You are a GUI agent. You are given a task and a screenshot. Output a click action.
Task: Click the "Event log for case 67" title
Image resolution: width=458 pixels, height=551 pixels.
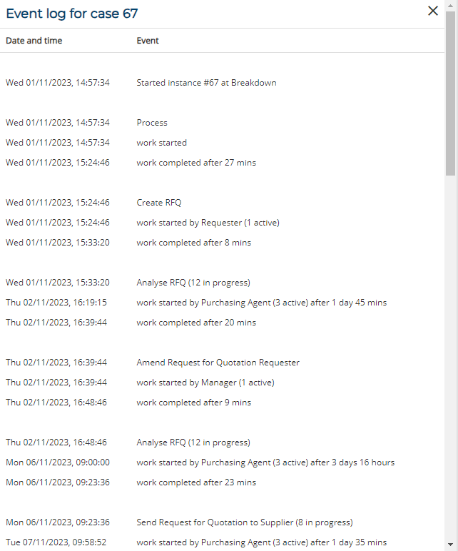72,14
